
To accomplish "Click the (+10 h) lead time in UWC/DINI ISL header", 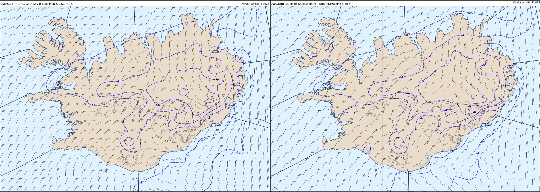I will tap(347, 4).
